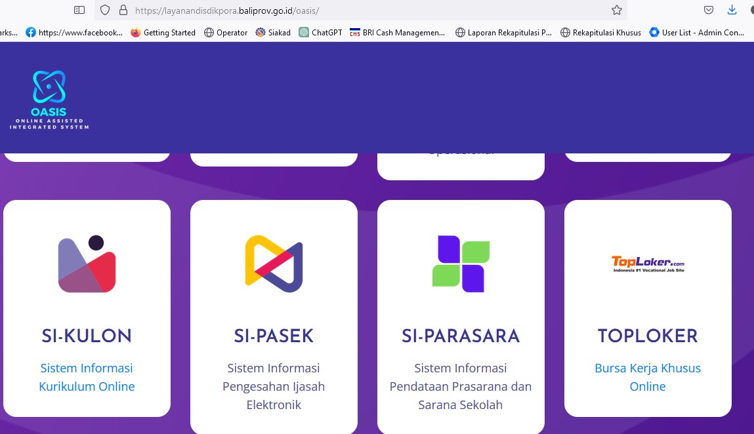
Task: Show connection info via padlock icon
Action: click(123, 10)
